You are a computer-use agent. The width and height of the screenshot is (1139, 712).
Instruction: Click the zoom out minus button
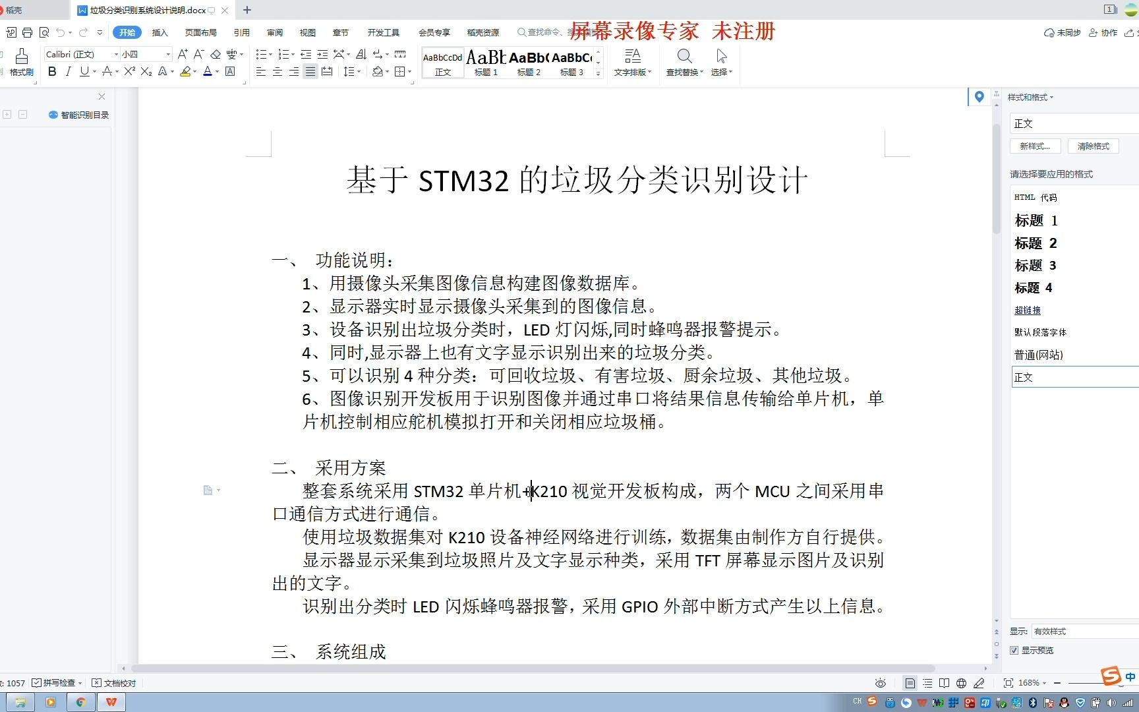1057,683
